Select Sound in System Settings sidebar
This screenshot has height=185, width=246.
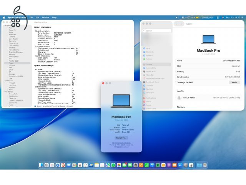point(157,101)
